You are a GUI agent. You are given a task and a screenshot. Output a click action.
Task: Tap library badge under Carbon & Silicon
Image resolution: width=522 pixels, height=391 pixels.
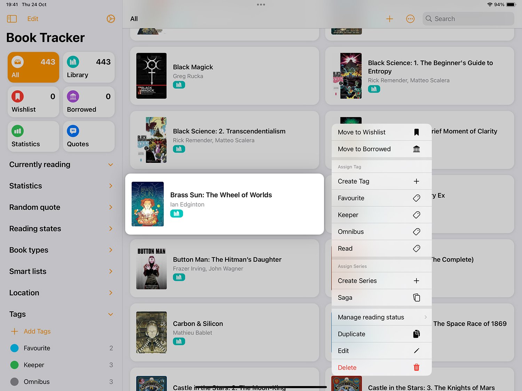(x=179, y=341)
